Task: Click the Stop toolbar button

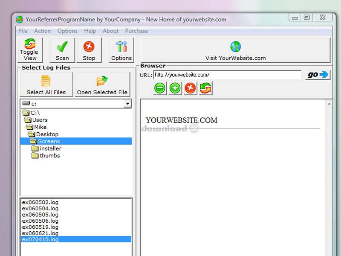Action: (x=89, y=50)
